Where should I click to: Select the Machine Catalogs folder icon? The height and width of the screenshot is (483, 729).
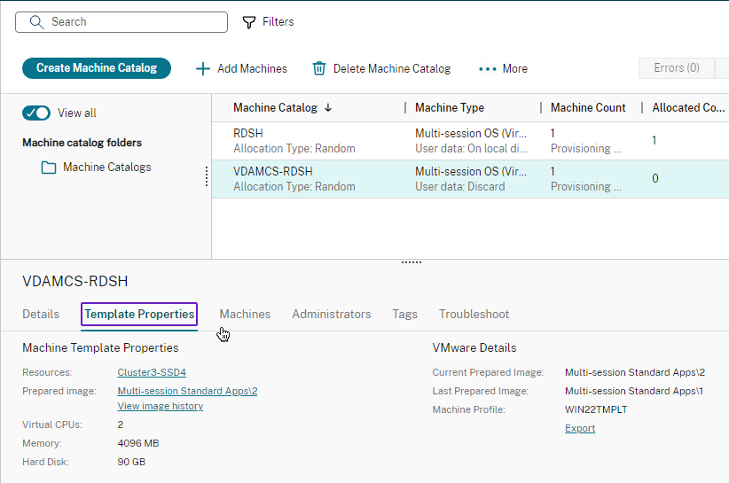(x=49, y=167)
